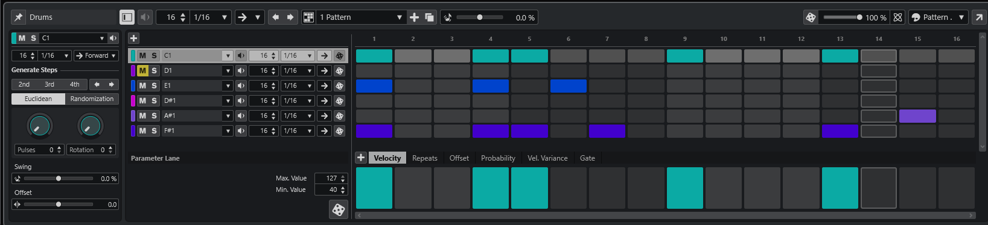Open the F#1 lane pitch dropdown
Screen dimensions: 988x225
pos(228,131)
